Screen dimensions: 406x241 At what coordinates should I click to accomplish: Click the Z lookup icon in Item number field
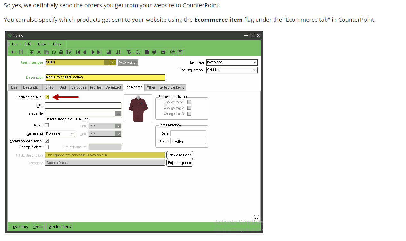click(113, 62)
